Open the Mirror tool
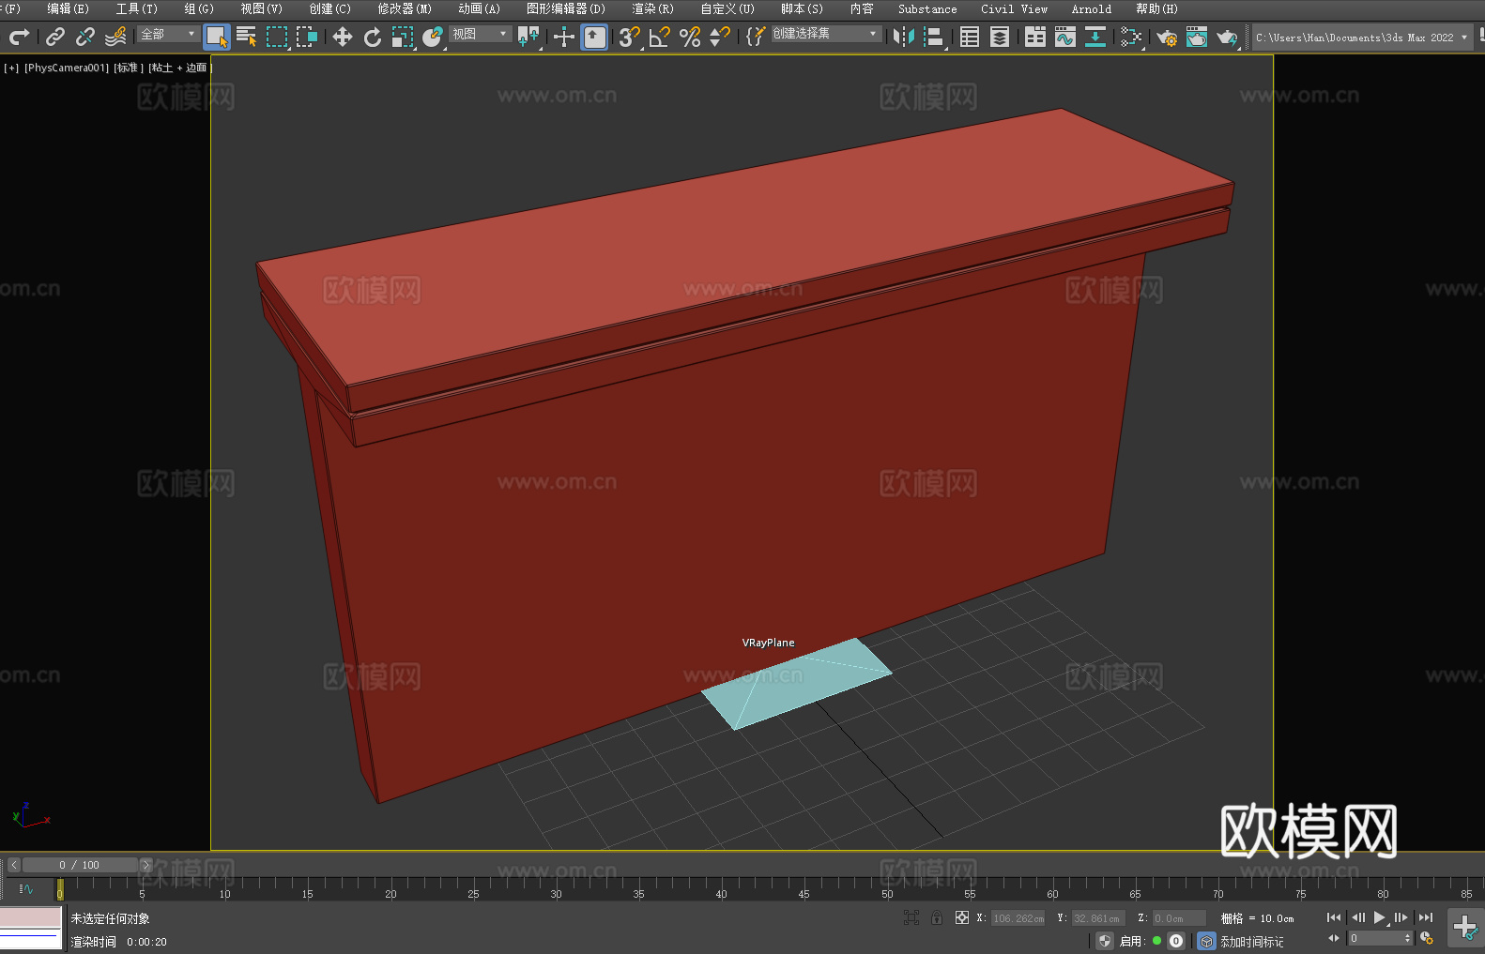This screenshot has width=1485, height=954. [903, 37]
